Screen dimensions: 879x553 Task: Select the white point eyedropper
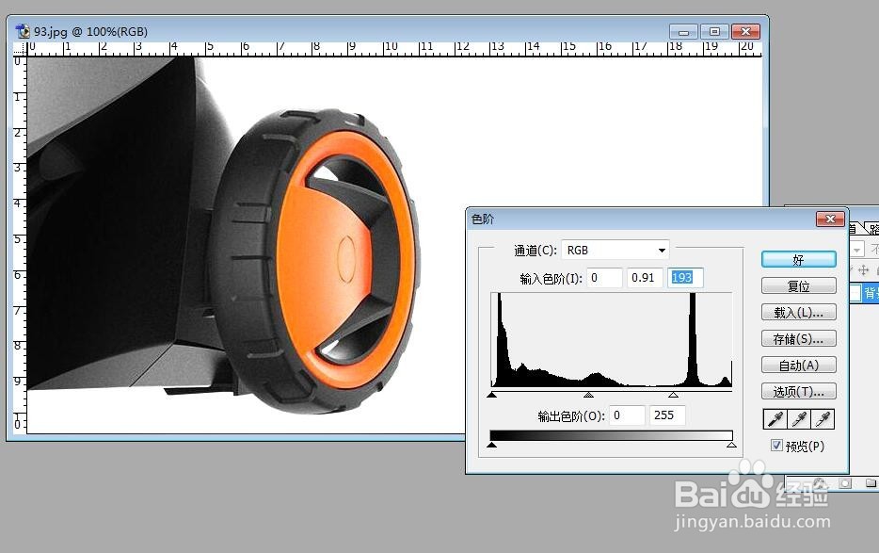click(823, 419)
